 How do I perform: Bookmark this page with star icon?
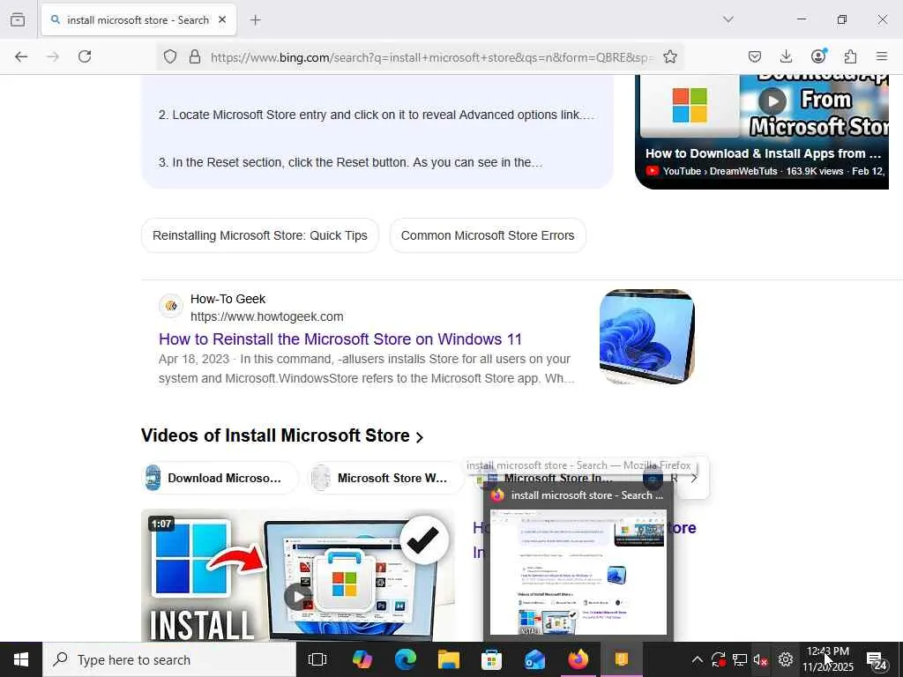(x=670, y=56)
